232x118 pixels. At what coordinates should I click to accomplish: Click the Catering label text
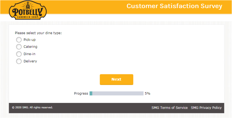tap(31, 47)
